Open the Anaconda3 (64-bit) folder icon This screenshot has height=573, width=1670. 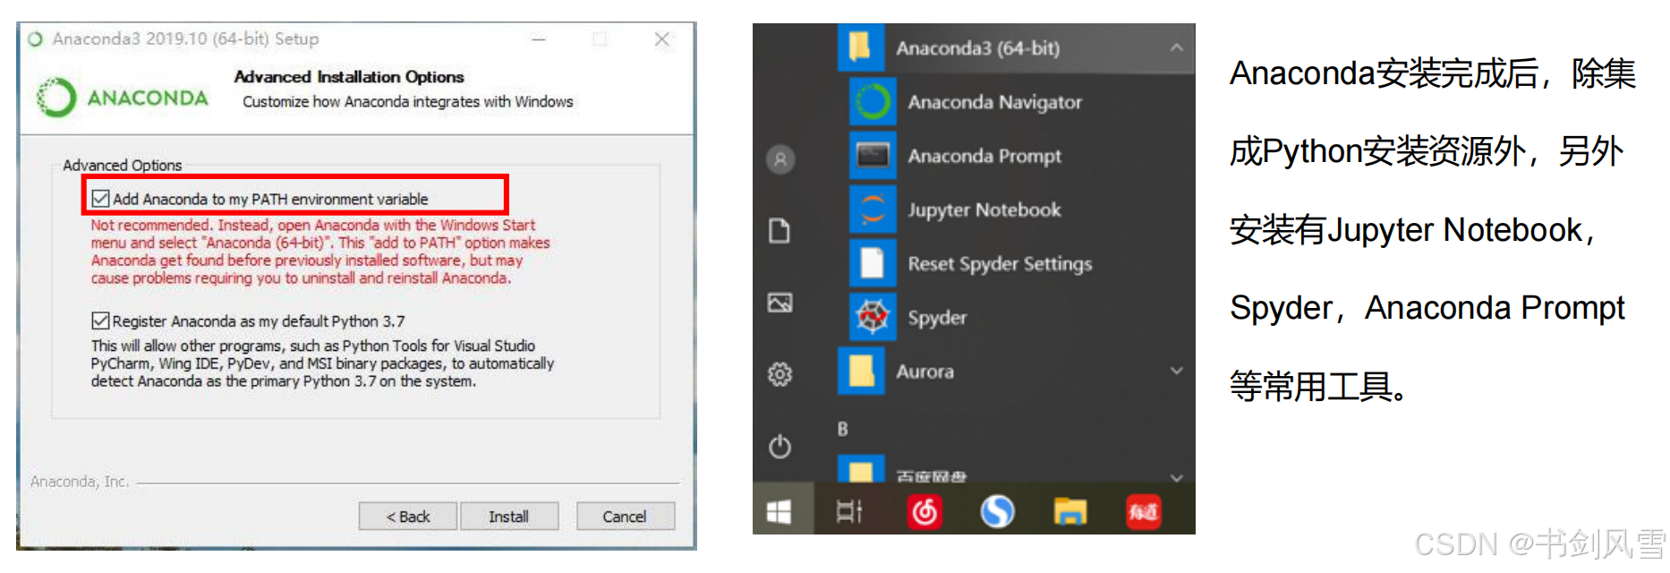point(861,47)
